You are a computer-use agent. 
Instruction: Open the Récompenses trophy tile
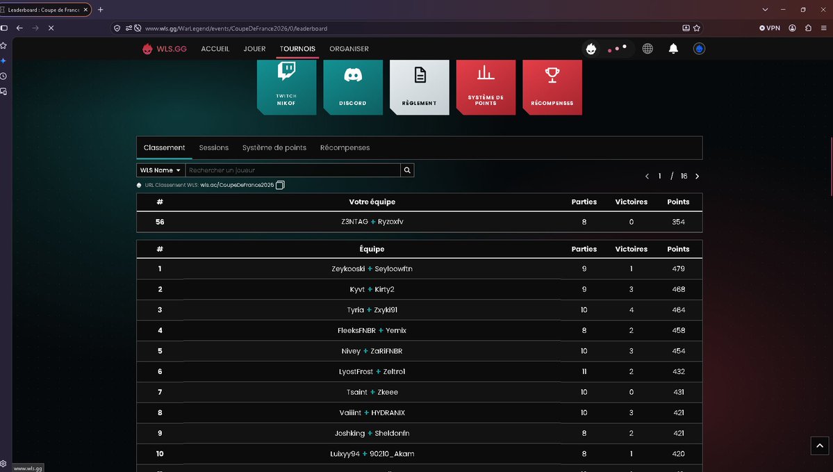pos(552,87)
